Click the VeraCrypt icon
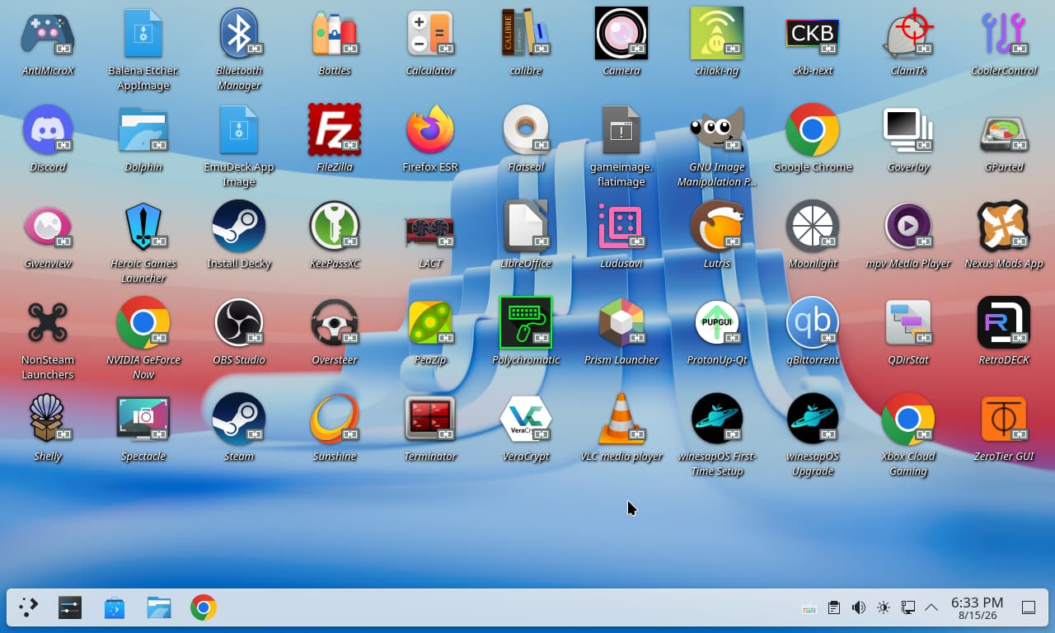Viewport: 1055px width, 633px height. point(526,420)
